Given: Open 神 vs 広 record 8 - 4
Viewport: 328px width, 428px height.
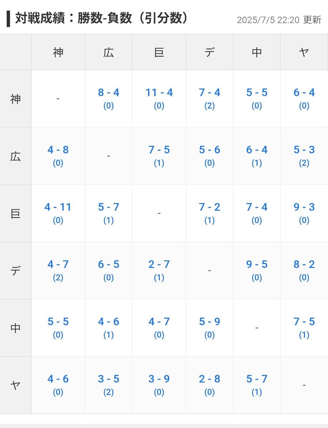Looking at the screenshot, I should (109, 93).
